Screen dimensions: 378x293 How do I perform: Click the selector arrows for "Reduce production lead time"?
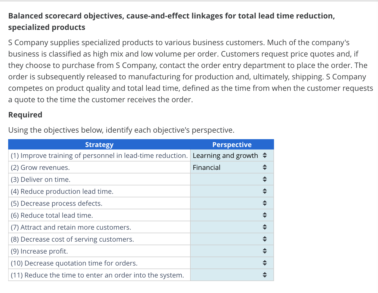(x=264, y=191)
